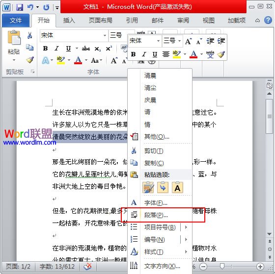The image size is (275, 274).
Task: Click the Save icon in quick access toolbar
Action: (20, 7)
